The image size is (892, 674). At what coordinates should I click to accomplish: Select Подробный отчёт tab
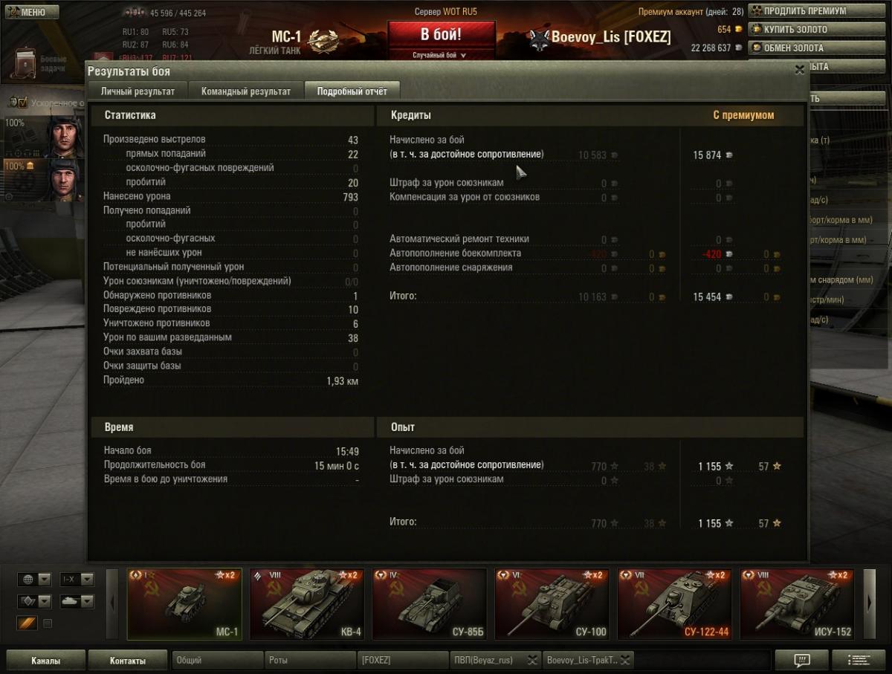click(x=352, y=91)
